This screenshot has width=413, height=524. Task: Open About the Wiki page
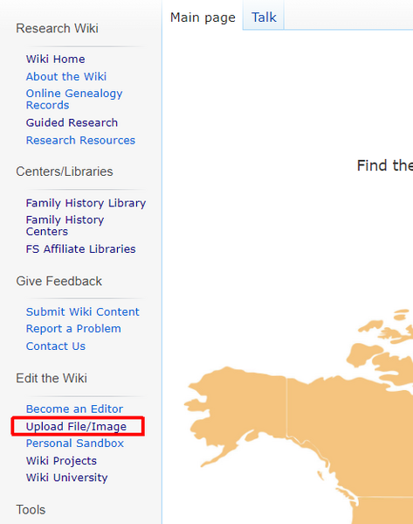click(x=66, y=76)
